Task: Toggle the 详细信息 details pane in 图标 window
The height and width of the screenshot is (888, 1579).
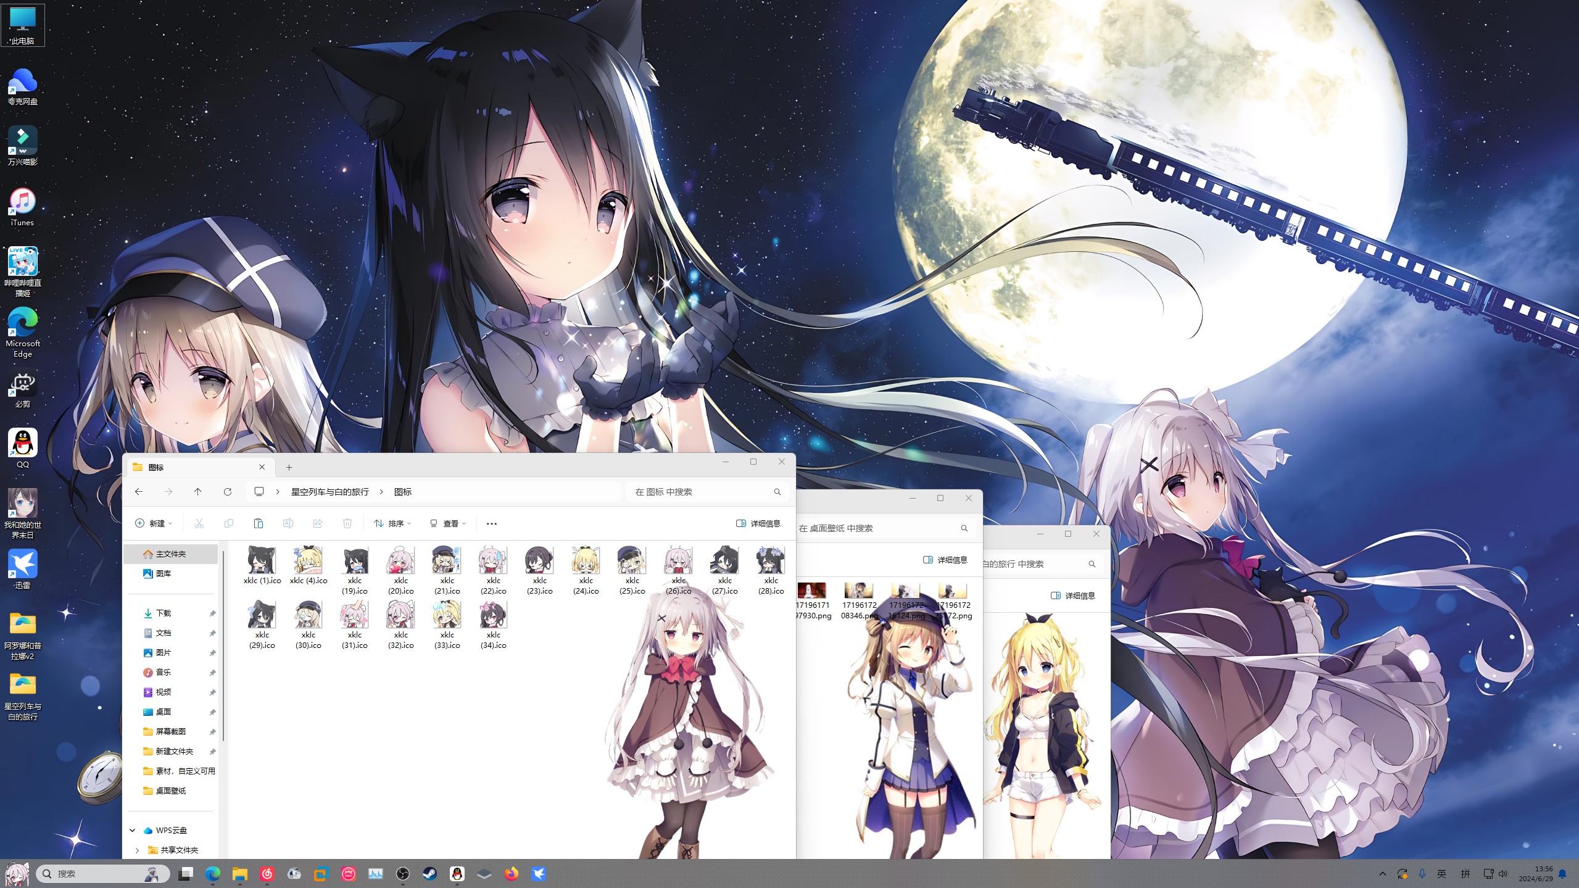Action: coord(758,523)
